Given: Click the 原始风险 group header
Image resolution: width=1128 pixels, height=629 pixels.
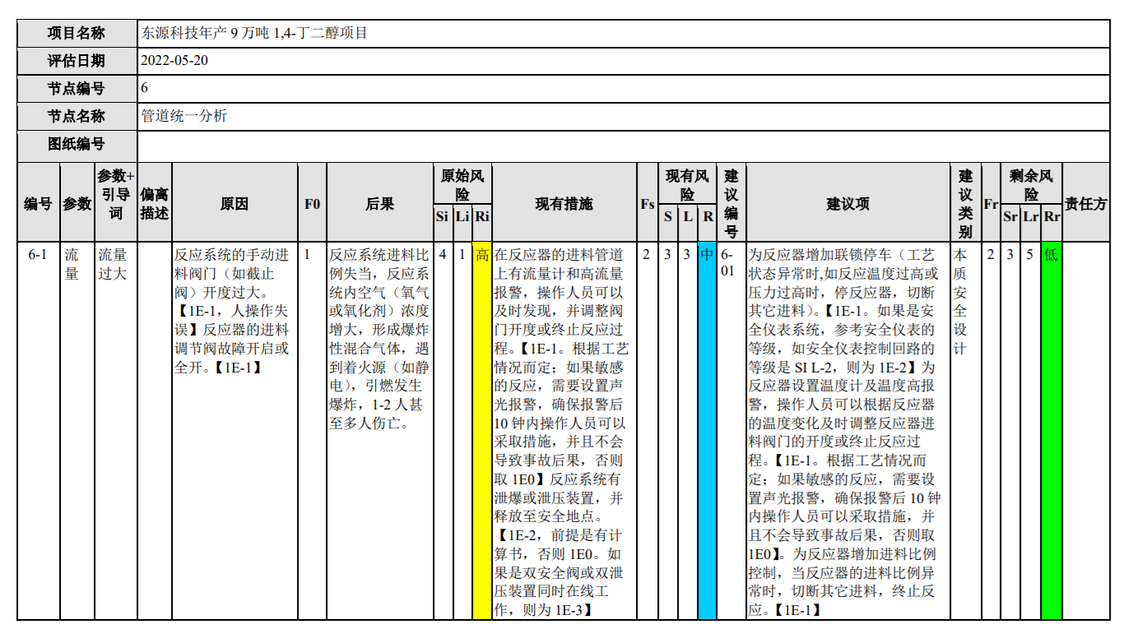Looking at the screenshot, I should point(462,183).
